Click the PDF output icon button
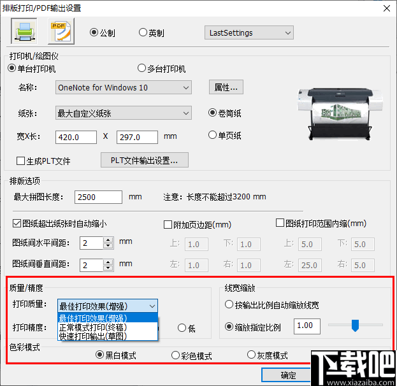397x386 pixels. [x=61, y=31]
